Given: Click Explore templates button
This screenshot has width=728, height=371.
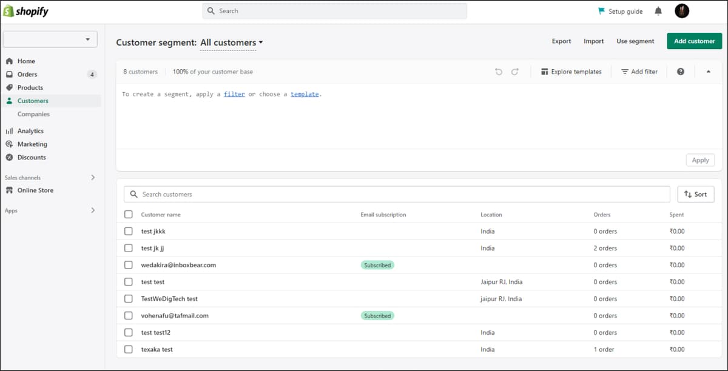Looking at the screenshot, I should point(571,72).
